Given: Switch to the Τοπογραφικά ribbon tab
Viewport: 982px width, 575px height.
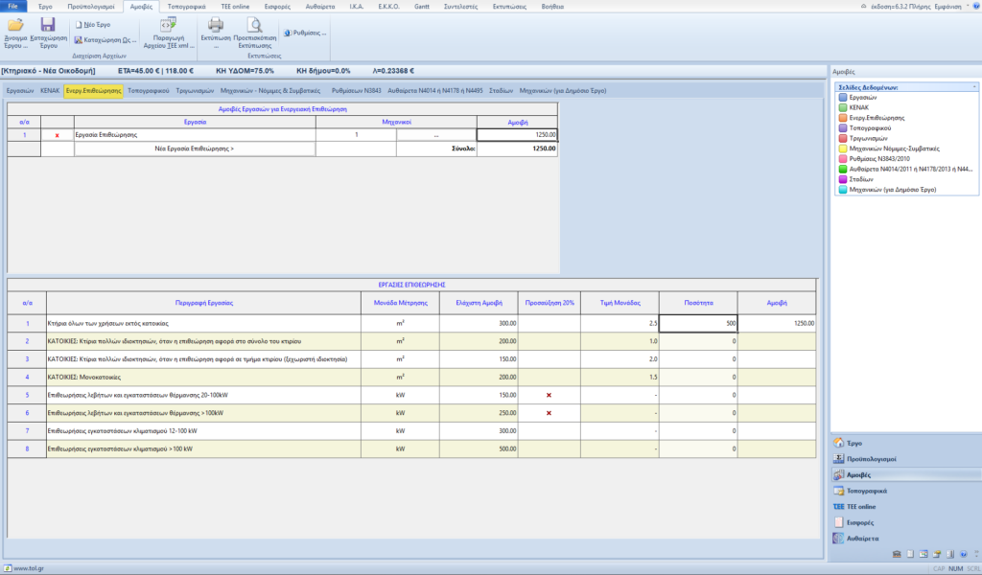Looking at the screenshot, I should pyautogui.click(x=185, y=6).
